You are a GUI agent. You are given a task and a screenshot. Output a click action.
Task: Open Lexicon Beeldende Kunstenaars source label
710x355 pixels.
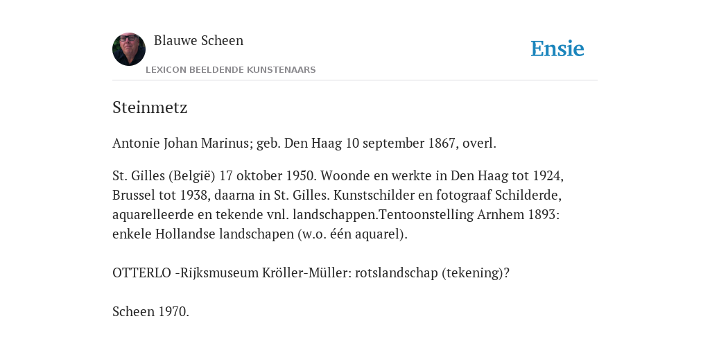230,70
